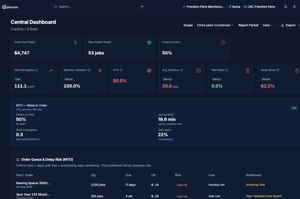Click the Live badge on Plant throughput
The height and width of the screenshot is (199, 300).
[18, 79]
